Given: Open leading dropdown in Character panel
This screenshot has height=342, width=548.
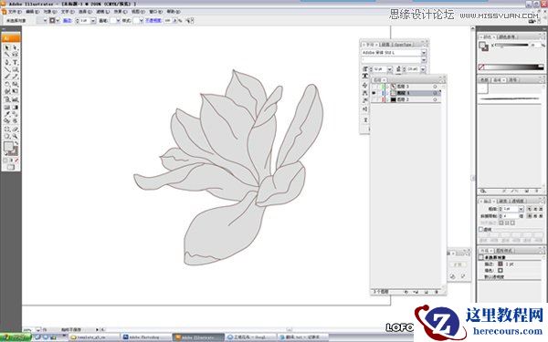Looking at the screenshot, I should coord(423,69).
